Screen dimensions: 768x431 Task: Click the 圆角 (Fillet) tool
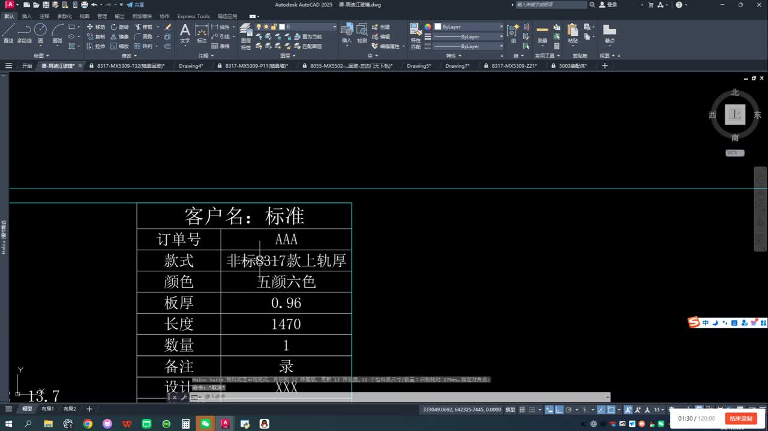coord(144,37)
